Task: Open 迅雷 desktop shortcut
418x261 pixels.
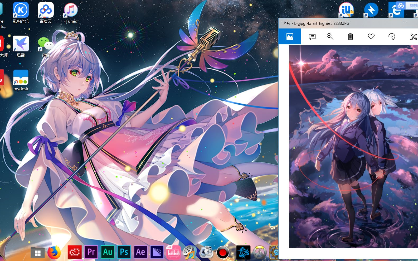Action: [21, 46]
